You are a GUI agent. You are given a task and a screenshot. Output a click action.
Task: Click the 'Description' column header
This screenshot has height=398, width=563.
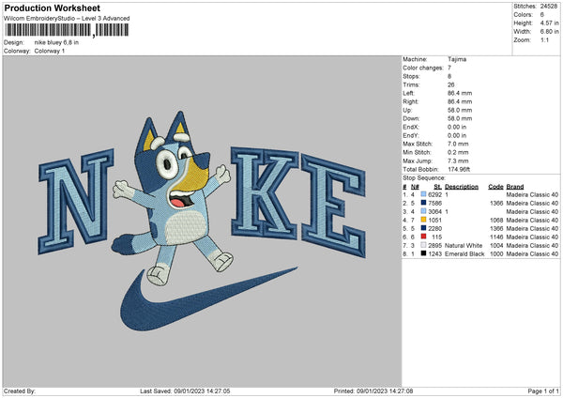[462, 187]
